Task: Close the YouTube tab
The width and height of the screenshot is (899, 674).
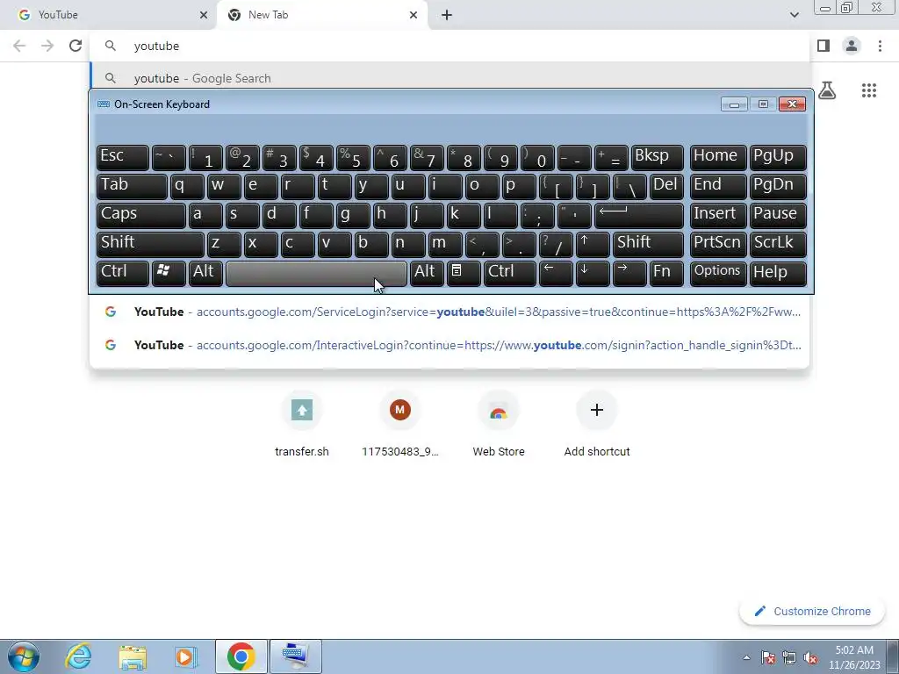Action: point(204,15)
